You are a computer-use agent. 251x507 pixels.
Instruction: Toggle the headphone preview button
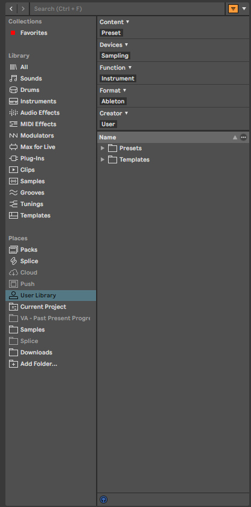point(103,500)
